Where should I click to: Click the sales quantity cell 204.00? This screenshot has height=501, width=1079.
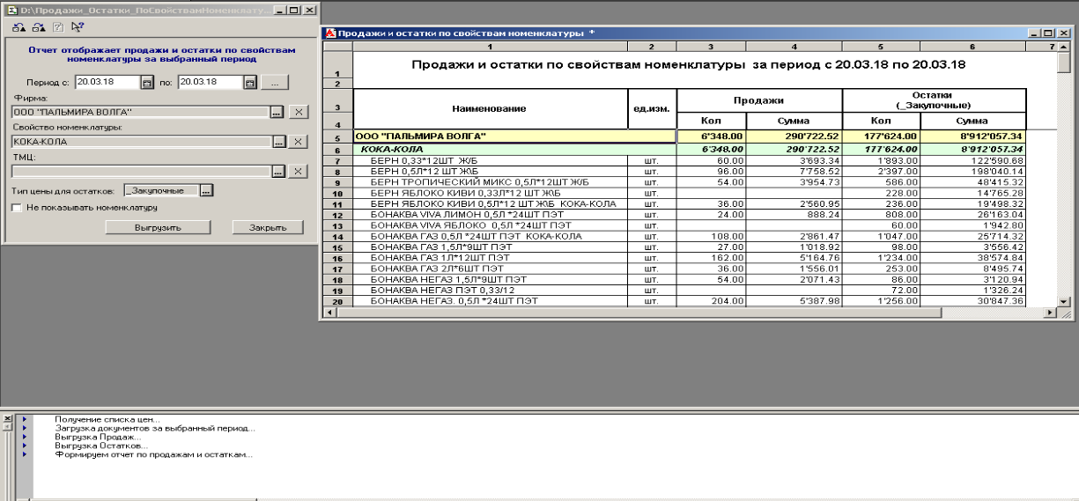pos(710,301)
